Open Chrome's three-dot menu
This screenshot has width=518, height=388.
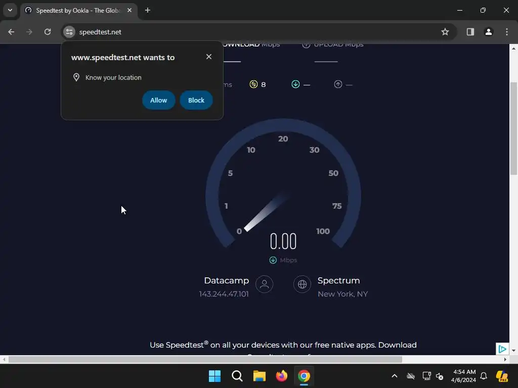[x=507, y=32]
